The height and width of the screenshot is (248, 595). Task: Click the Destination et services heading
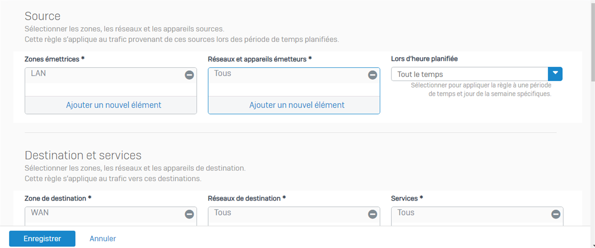[x=83, y=155]
